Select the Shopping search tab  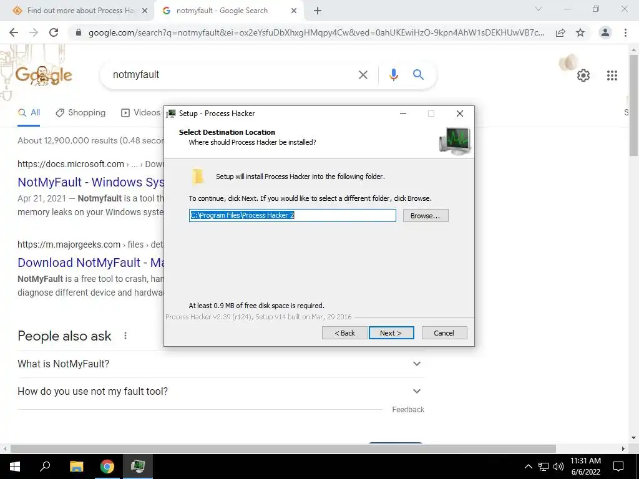pyautogui.click(x=80, y=113)
